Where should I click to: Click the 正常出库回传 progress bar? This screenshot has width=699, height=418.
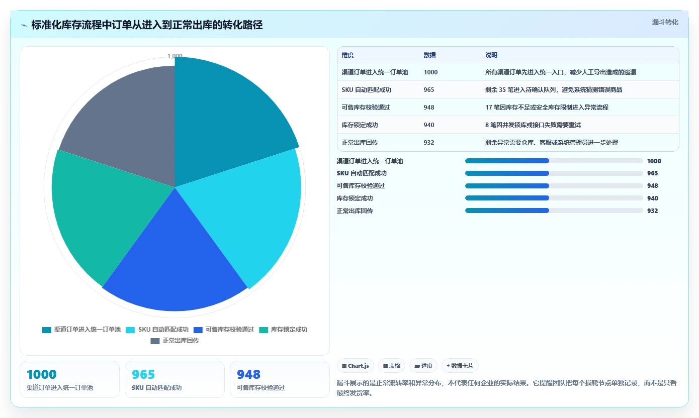point(554,211)
